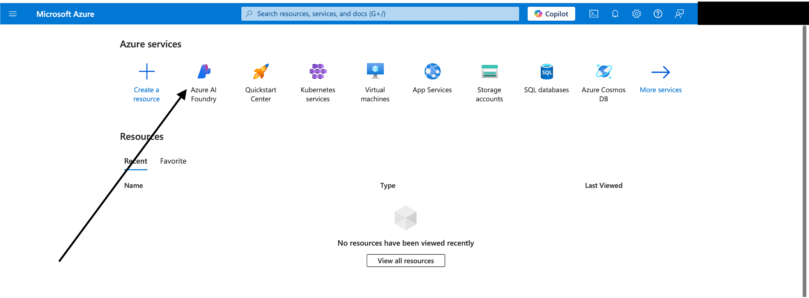Screen dimensions: 809x298
Task: Switch to the Favorite tab
Action: click(x=173, y=161)
